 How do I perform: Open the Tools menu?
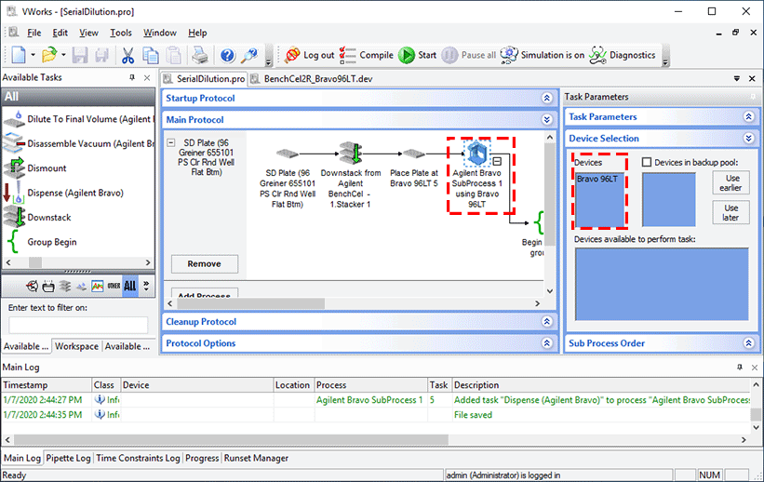[120, 33]
